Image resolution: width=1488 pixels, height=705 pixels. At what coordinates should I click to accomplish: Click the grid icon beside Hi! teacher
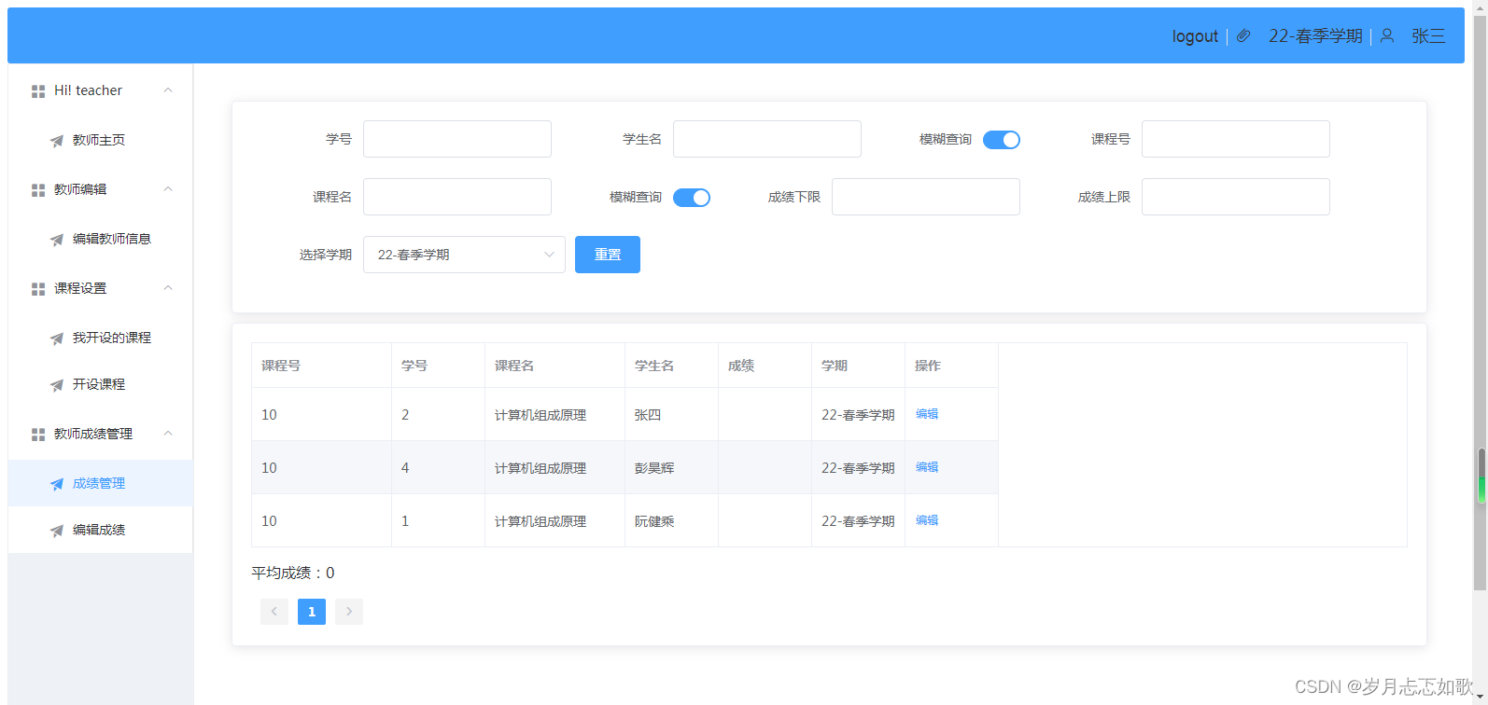pos(38,91)
